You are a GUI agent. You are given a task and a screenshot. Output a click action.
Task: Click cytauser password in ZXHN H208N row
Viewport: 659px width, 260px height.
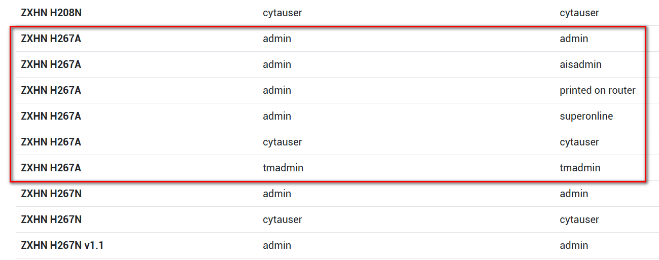[x=579, y=13]
